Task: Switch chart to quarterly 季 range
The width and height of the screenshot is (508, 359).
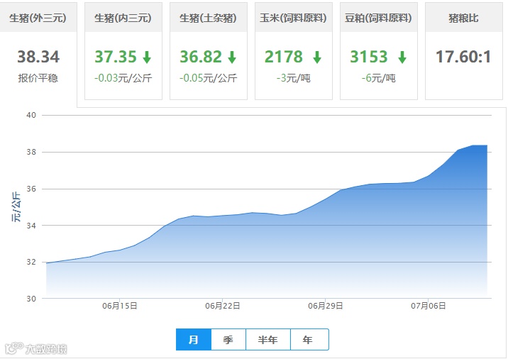Action: (228, 340)
